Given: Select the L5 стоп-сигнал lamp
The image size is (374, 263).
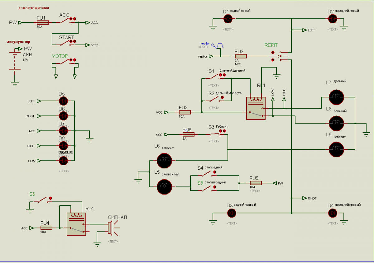Looking at the screenshot, I should coord(164,187).
